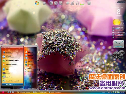126x94 pixels.
Task: Launch Fireworks from the FW dock icon
Action: click(x=56, y=3)
